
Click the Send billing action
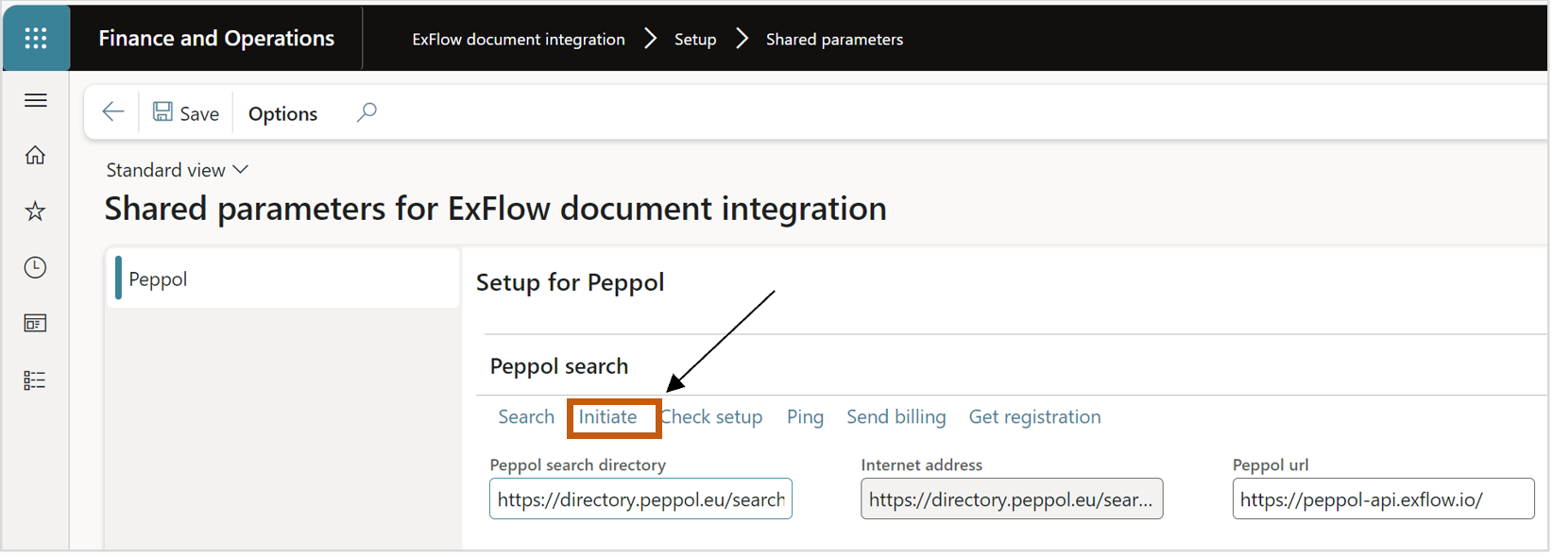coord(896,416)
